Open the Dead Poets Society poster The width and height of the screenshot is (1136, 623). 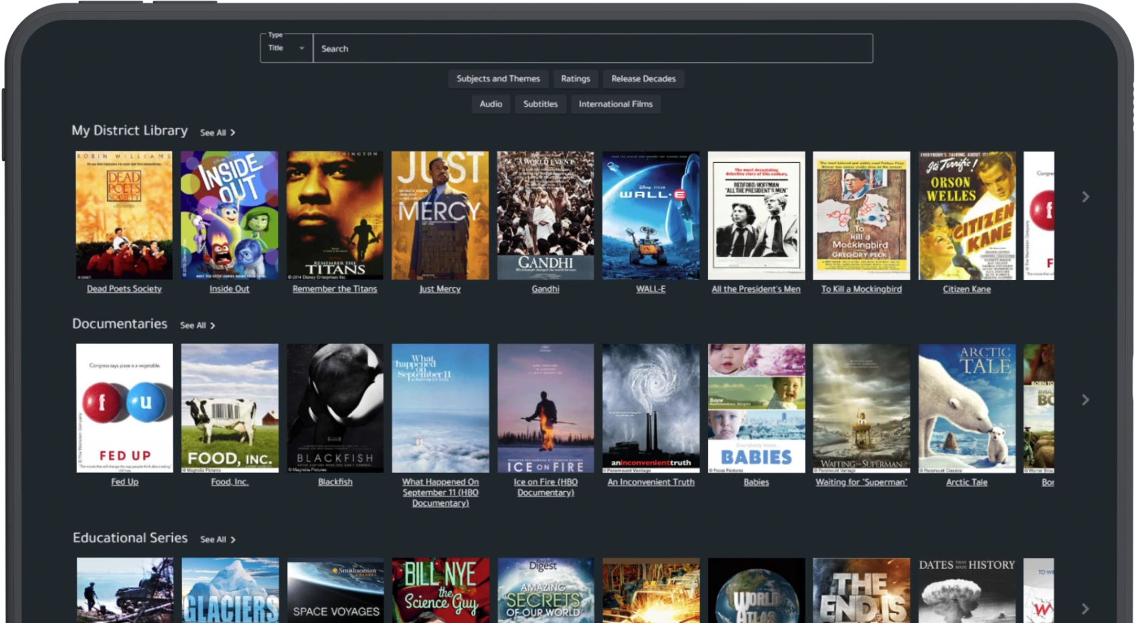click(124, 215)
